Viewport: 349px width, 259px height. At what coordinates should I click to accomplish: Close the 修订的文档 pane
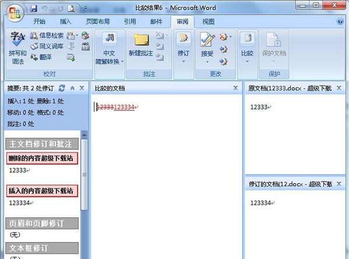339,184
